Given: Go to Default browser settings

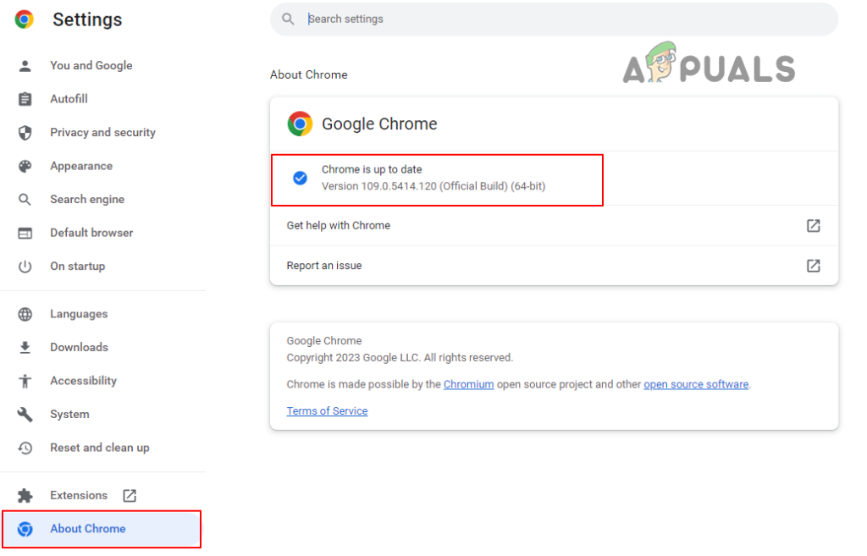Looking at the screenshot, I should [x=91, y=233].
